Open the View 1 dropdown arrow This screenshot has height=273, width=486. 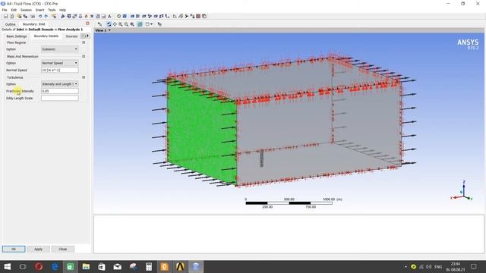(x=109, y=30)
